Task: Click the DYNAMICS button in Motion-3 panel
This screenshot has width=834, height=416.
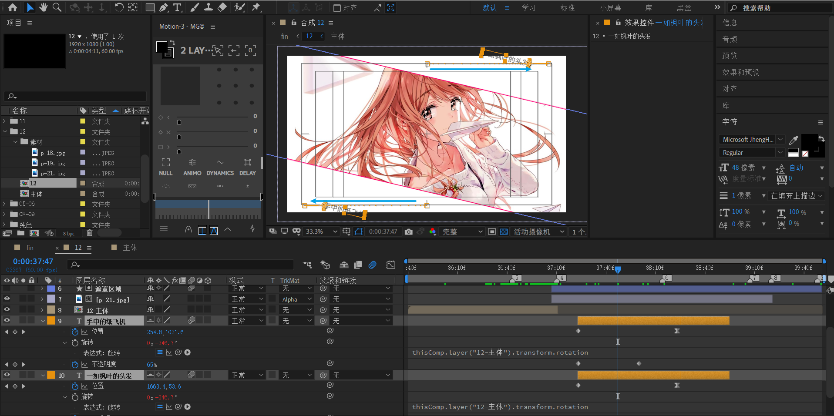Action: (220, 167)
